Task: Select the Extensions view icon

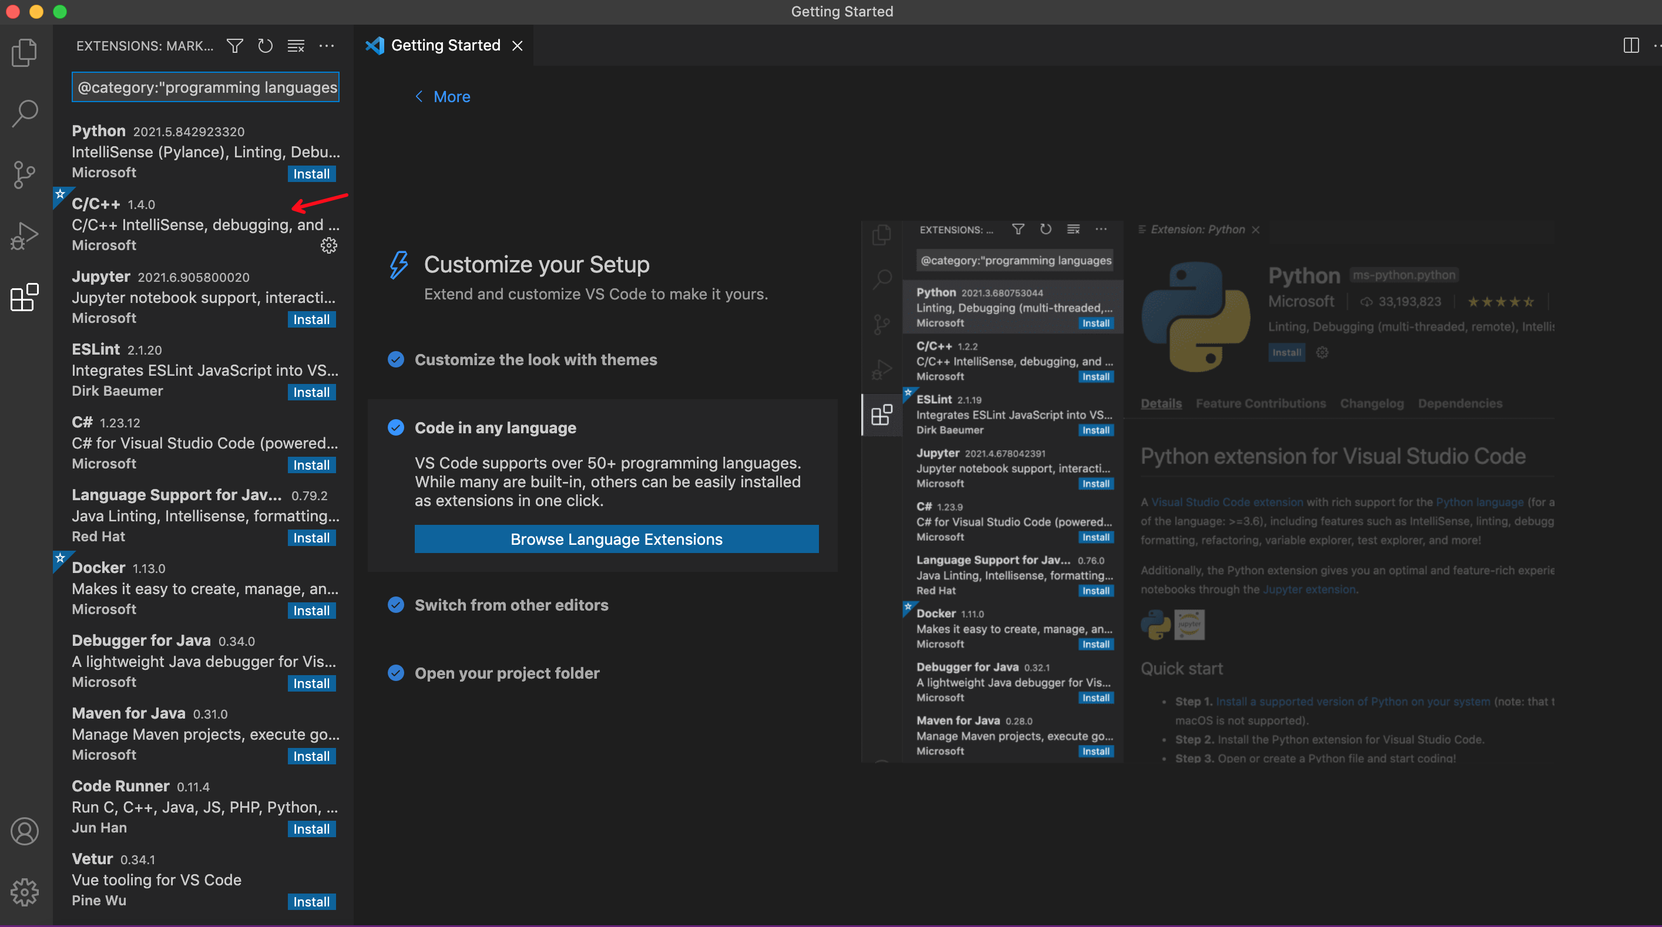Action: pyautogui.click(x=25, y=297)
